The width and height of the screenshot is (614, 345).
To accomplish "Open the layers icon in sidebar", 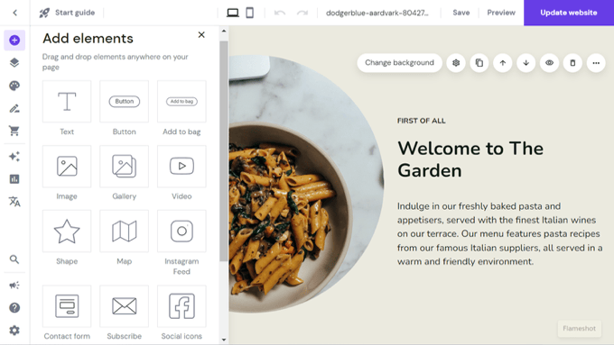I will [14, 62].
